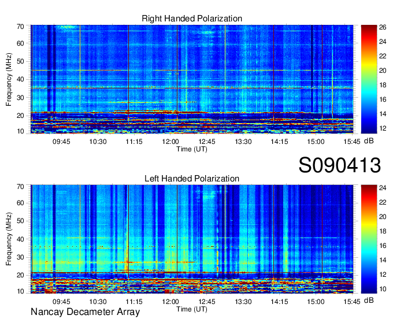The height and width of the screenshot is (319, 393).
Task: Click the left-handed spectrogram plot
Action: point(192,239)
